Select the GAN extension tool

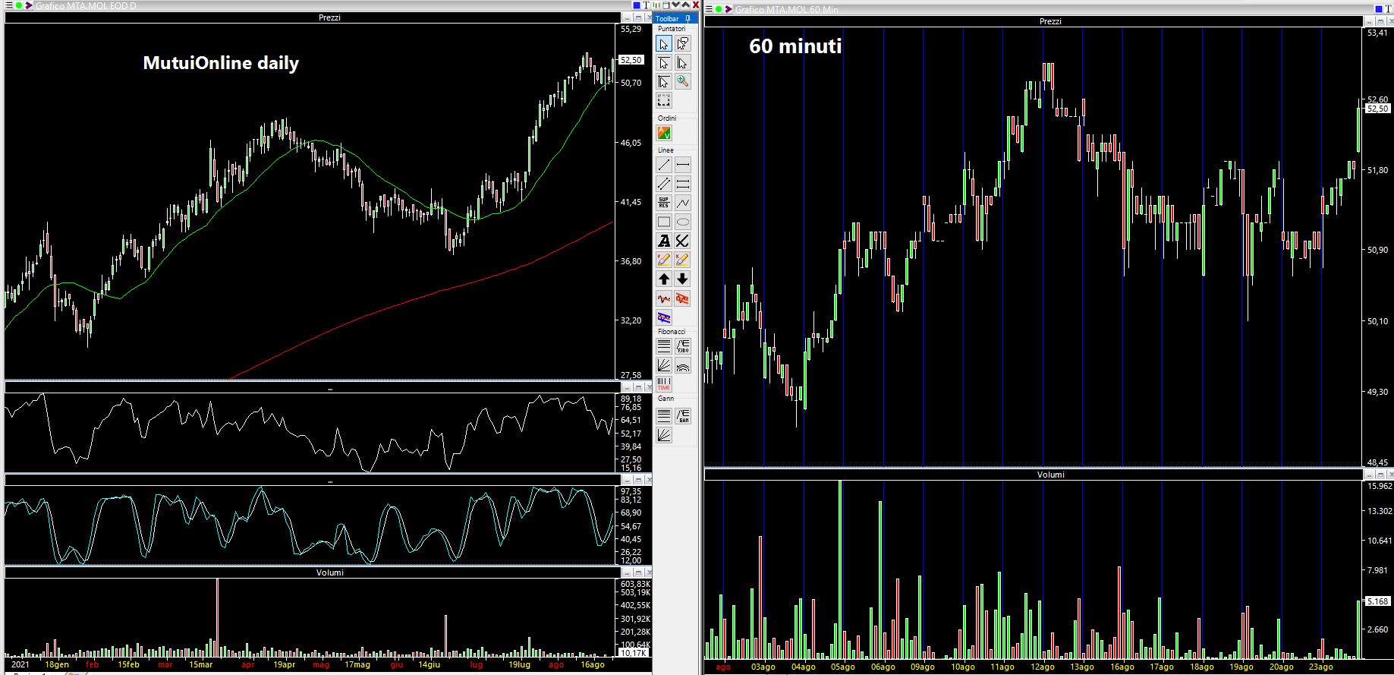[x=683, y=416]
